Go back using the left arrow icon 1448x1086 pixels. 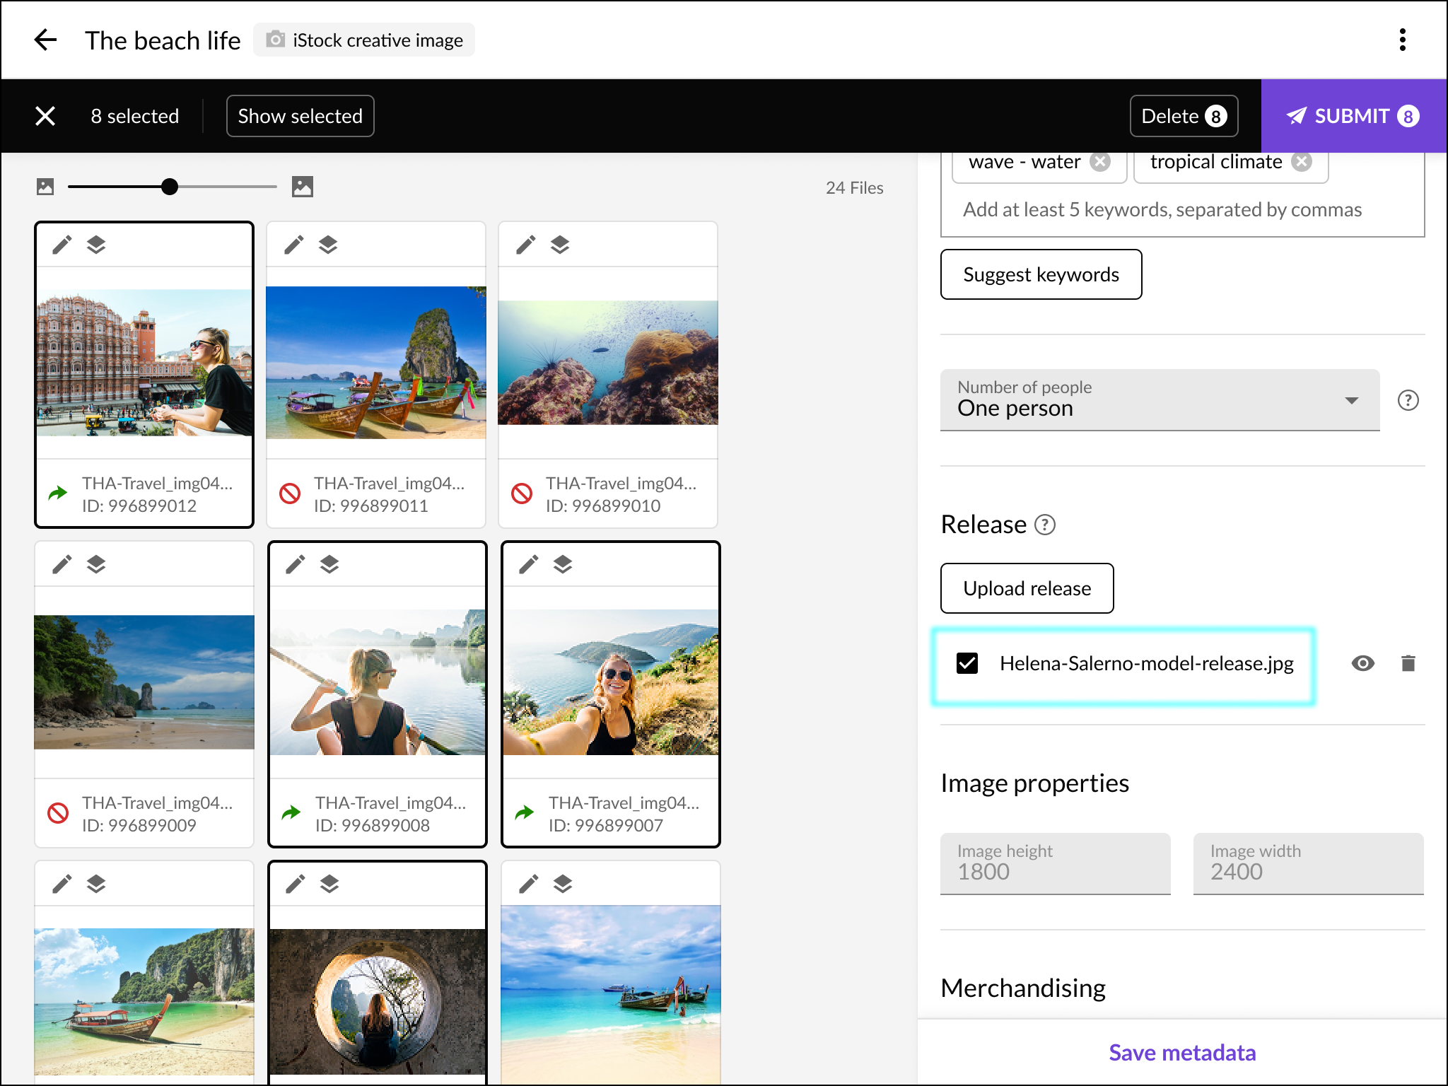point(45,40)
